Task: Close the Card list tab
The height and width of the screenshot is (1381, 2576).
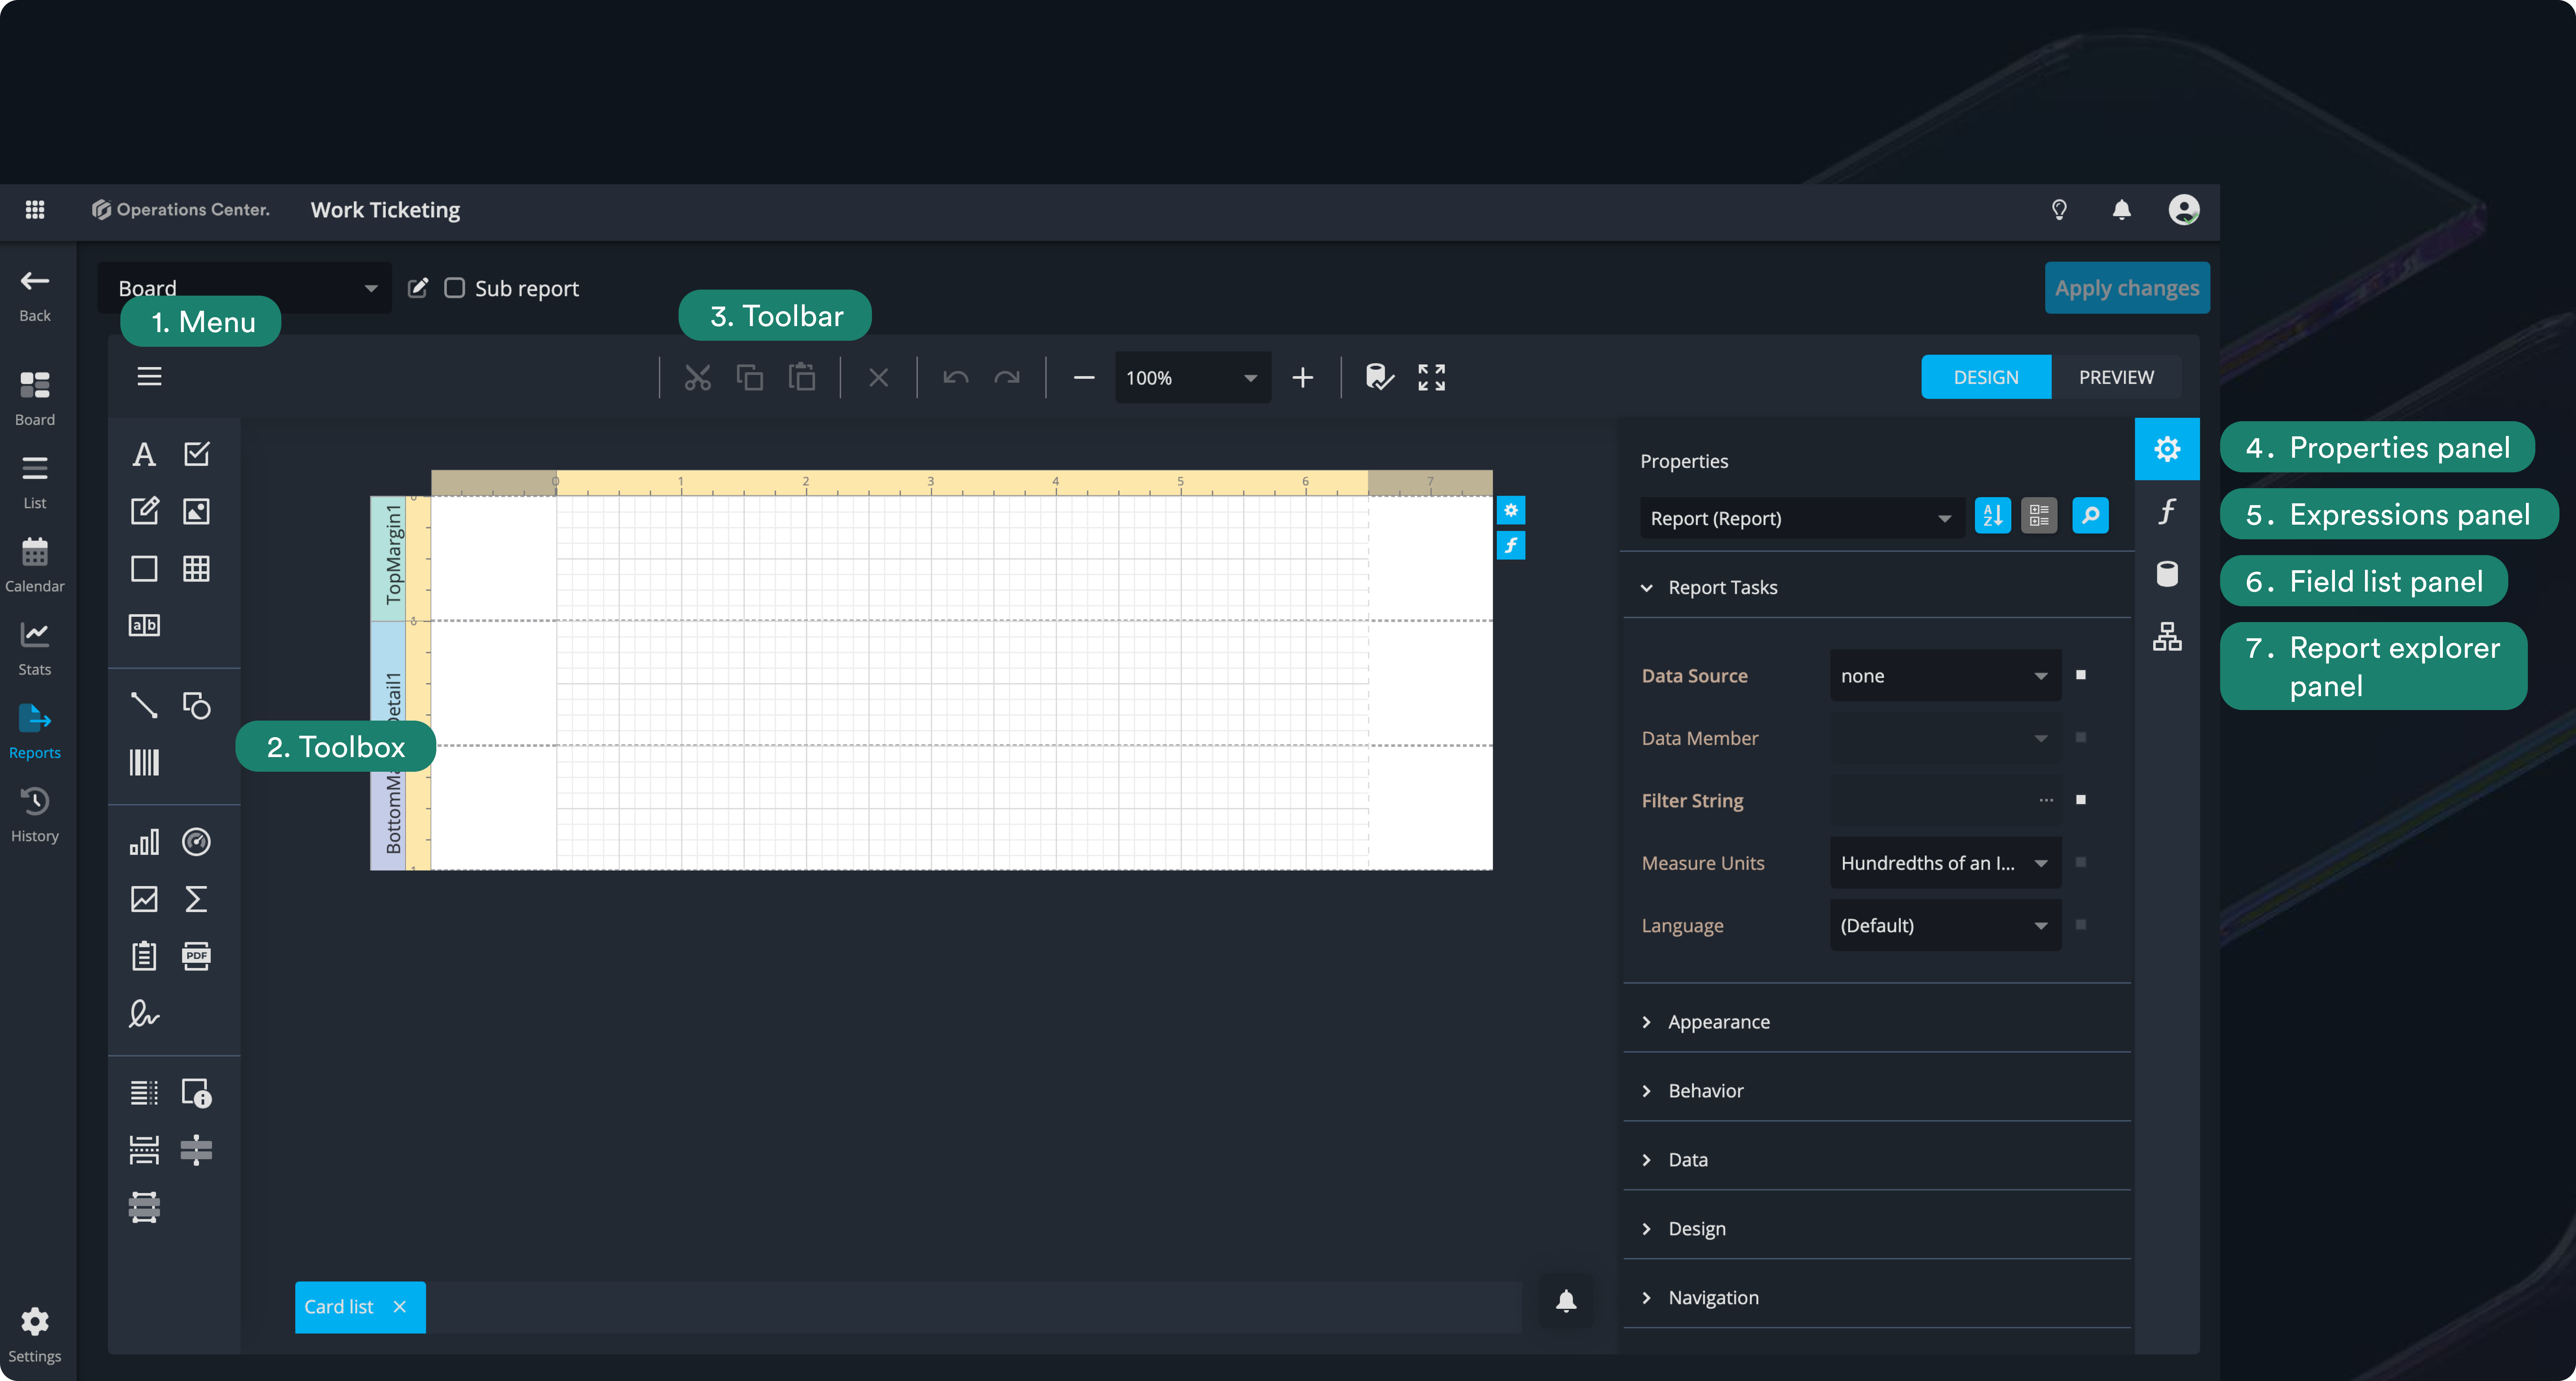Action: (400, 1307)
